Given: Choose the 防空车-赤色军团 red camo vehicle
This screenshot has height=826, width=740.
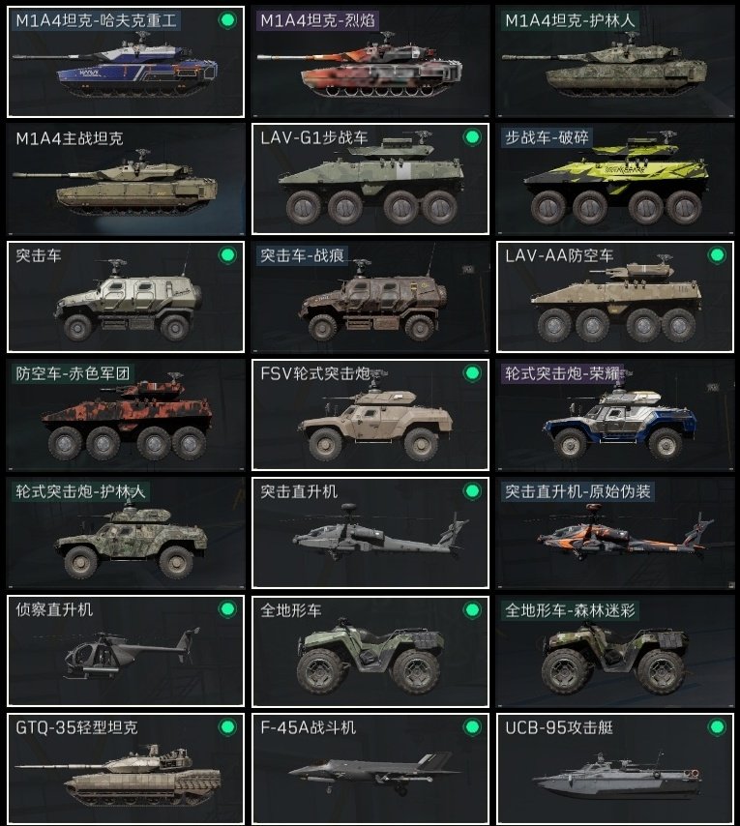Looking at the screenshot, I should click(x=126, y=415).
